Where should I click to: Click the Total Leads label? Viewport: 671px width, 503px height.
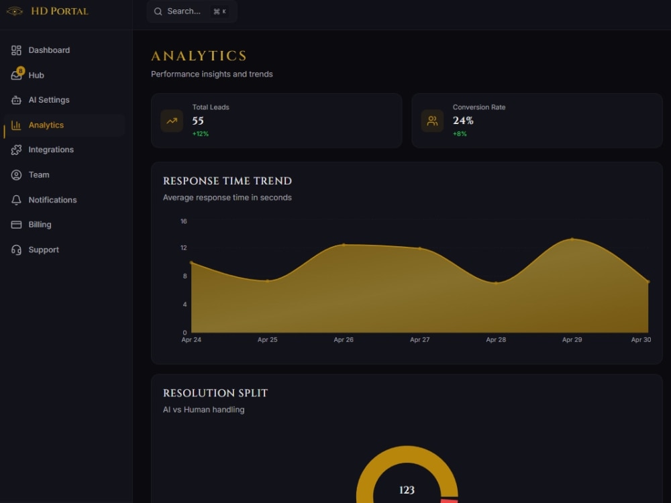coord(211,107)
